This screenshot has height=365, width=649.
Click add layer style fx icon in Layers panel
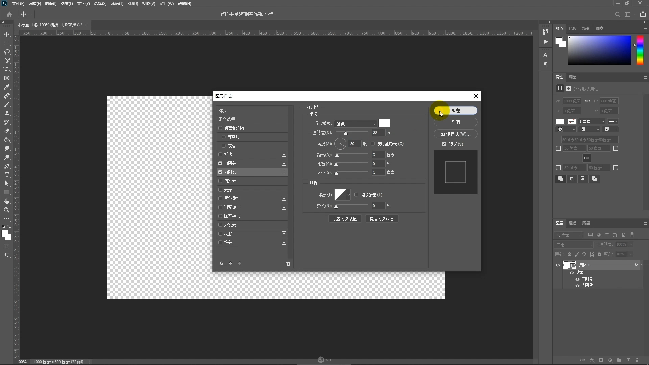coord(592,360)
